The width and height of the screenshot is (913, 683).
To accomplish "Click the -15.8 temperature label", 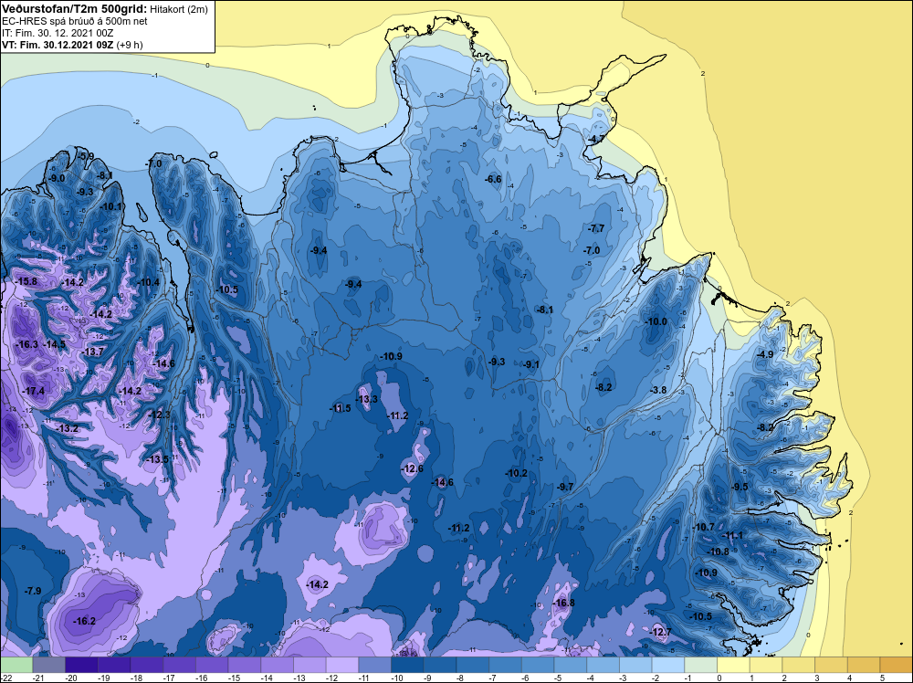I will [x=26, y=281].
